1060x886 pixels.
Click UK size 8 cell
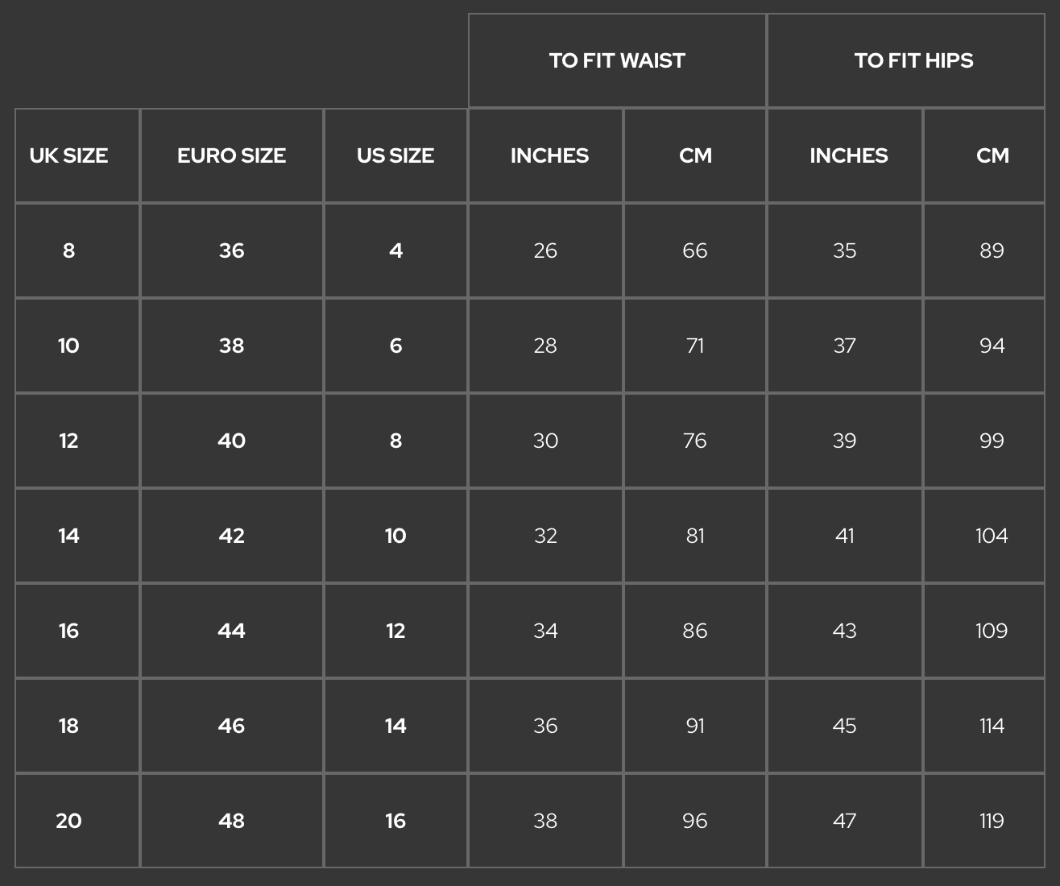point(68,250)
